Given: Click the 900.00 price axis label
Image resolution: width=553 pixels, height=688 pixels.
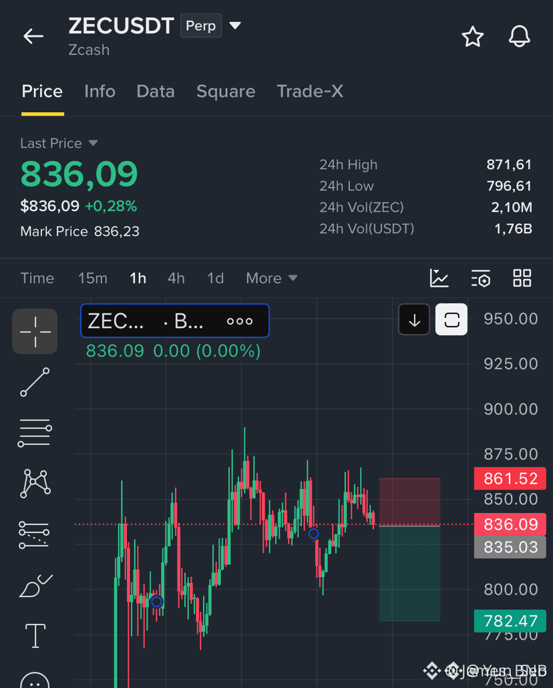Looking at the screenshot, I should (x=510, y=409).
